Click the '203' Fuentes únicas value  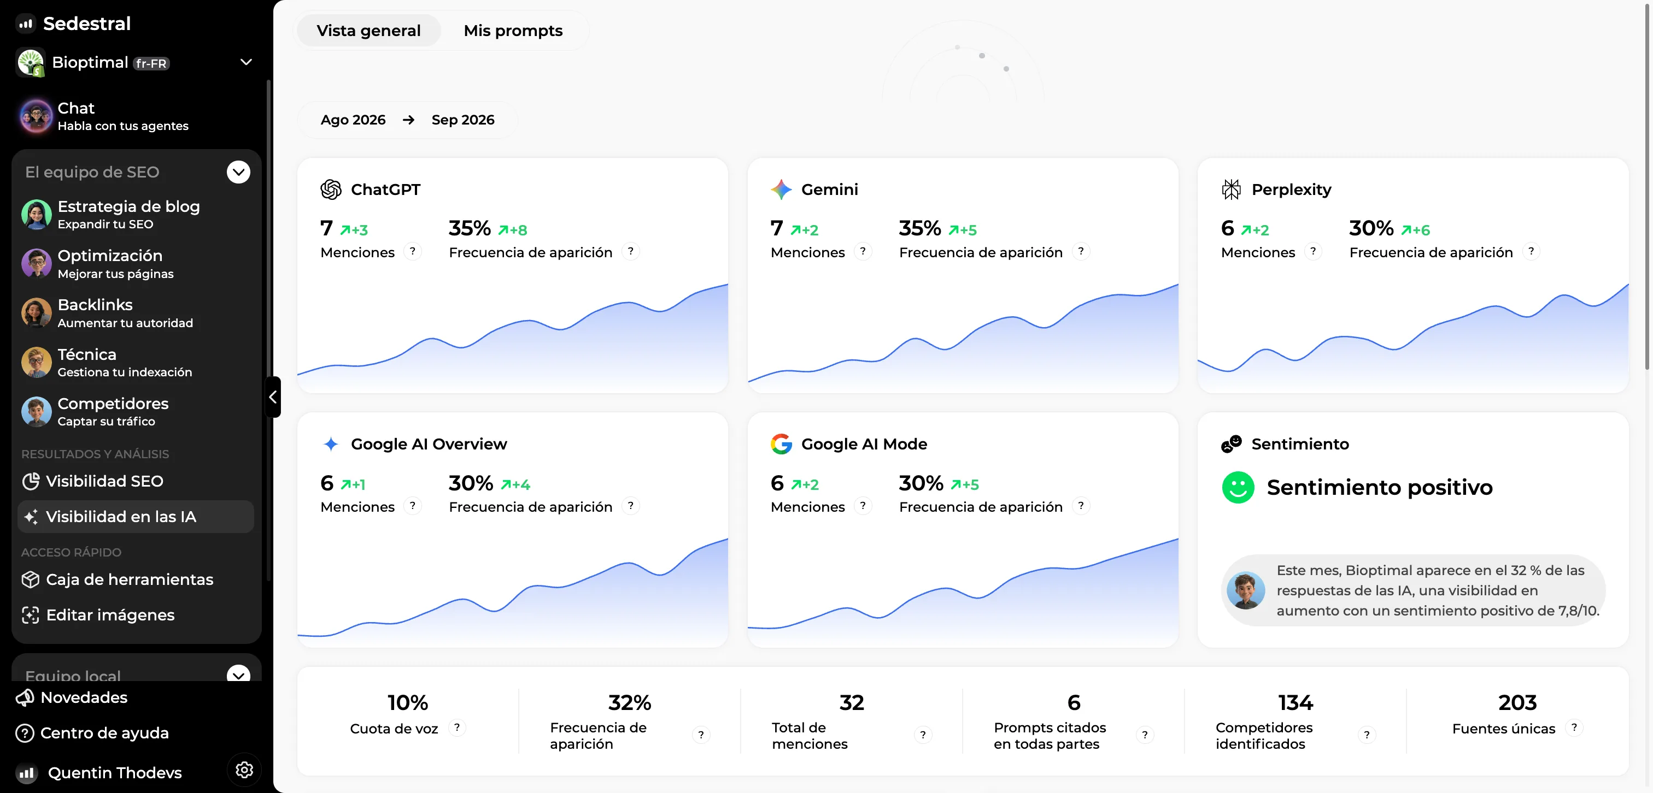pyautogui.click(x=1517, y=702)
